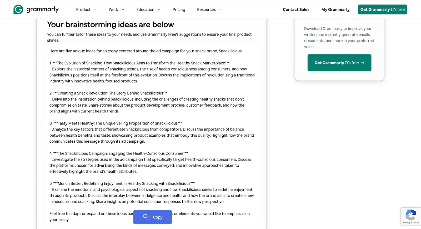The width and height of the screenshot is (421, 229).
Task: Open the Education menu
Action: coord(145,9)
